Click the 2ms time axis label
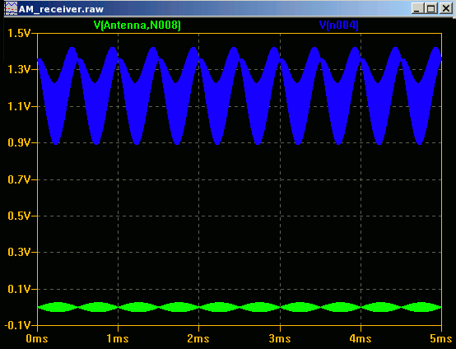Image resolution: width=456 pixels, height=349 pixels. pyautogui.click(x=198, y=339)
